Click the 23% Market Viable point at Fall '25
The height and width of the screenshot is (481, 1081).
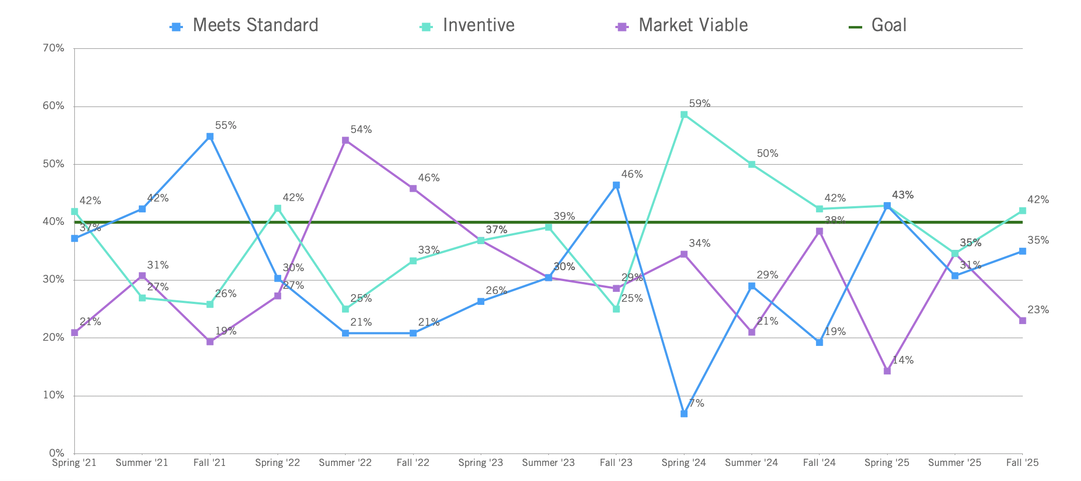1022,320
